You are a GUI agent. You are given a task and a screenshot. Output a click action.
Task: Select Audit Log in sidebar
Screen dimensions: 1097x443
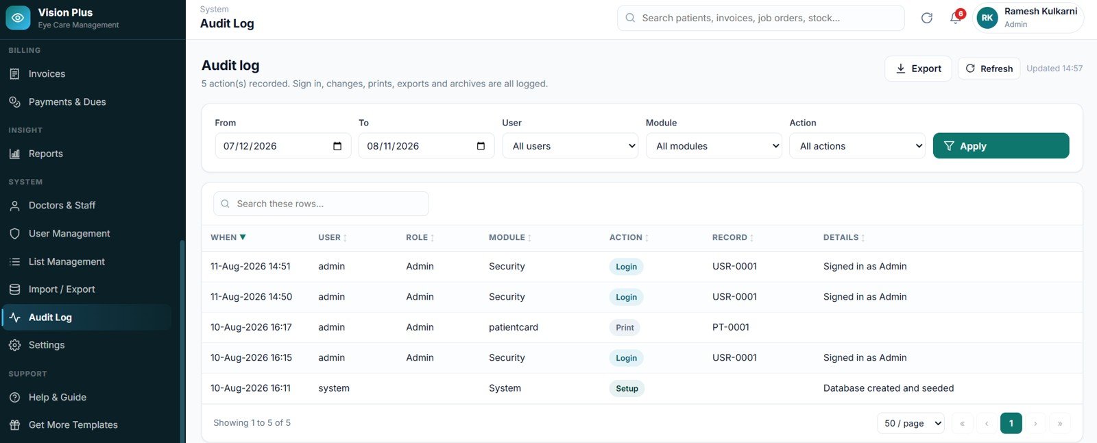pos(86,318)
